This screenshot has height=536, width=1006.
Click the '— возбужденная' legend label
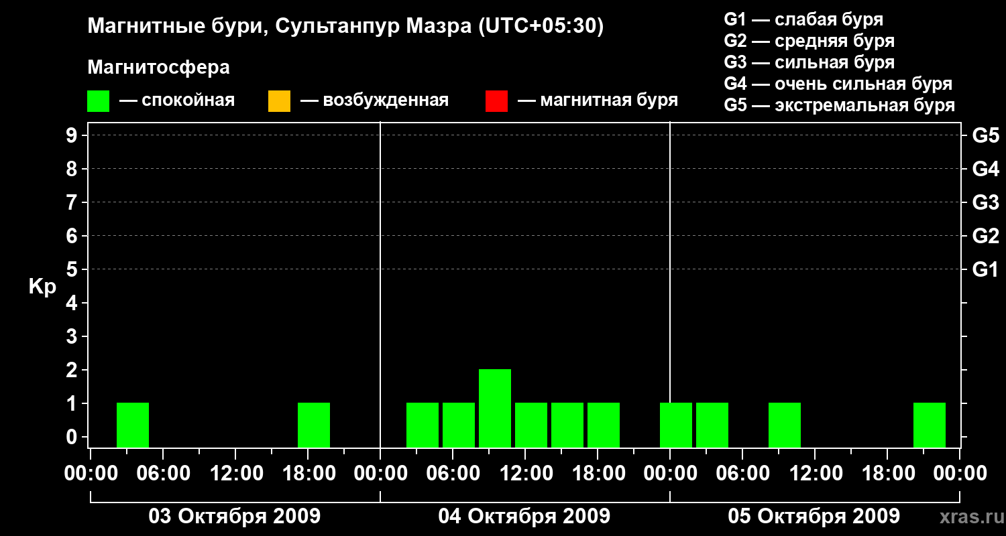tap(374, 101)
